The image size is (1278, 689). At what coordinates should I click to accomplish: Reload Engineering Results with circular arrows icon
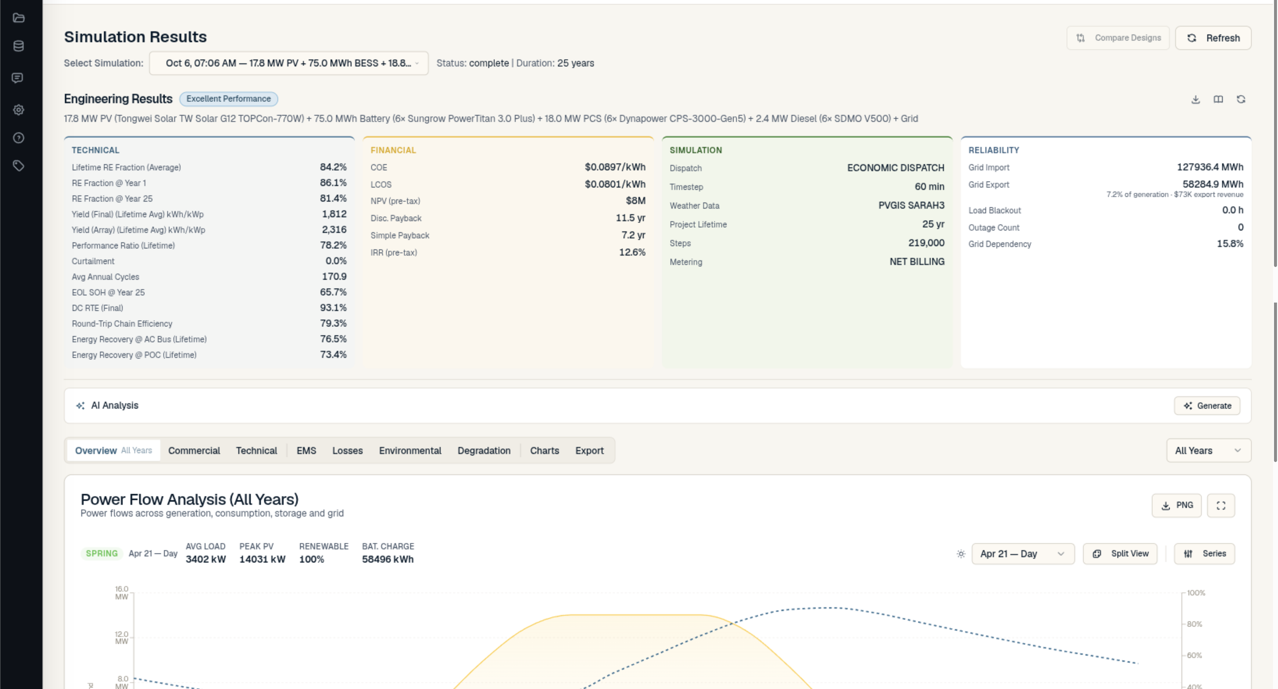(x=1241, y=99)
